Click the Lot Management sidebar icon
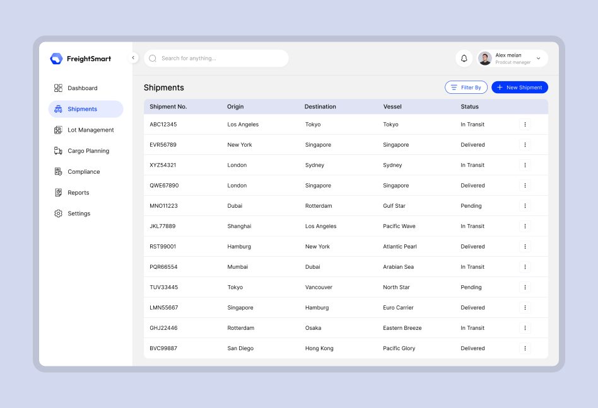Viewport: 598px width, 408px height. 58,130
